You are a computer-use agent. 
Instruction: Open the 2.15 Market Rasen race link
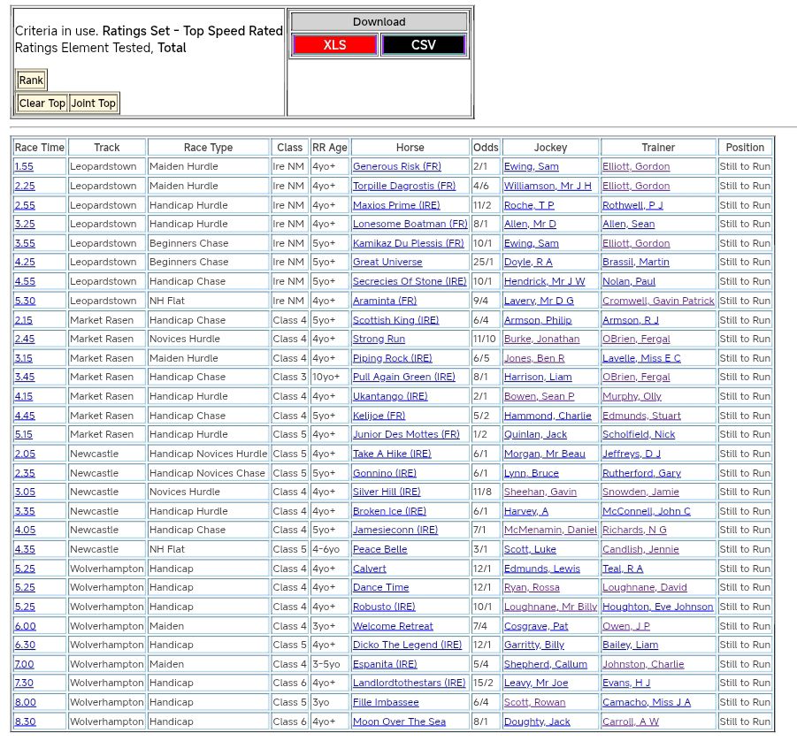click(x=24, y=320)
